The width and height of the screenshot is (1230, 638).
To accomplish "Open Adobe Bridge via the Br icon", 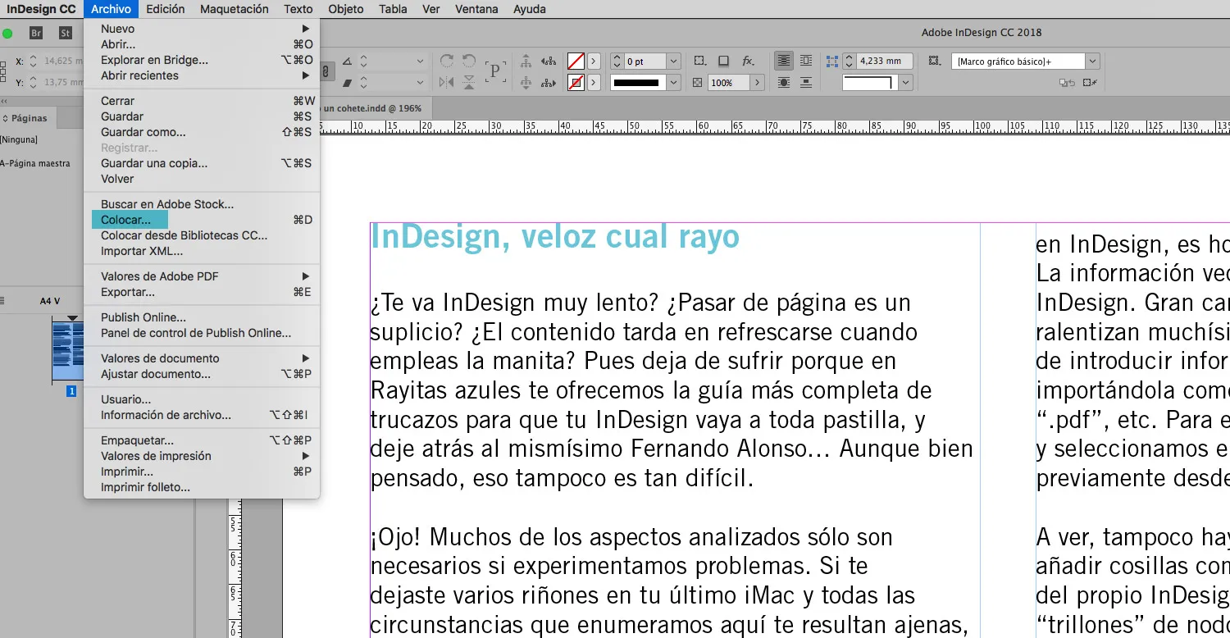I will [36, 33].
